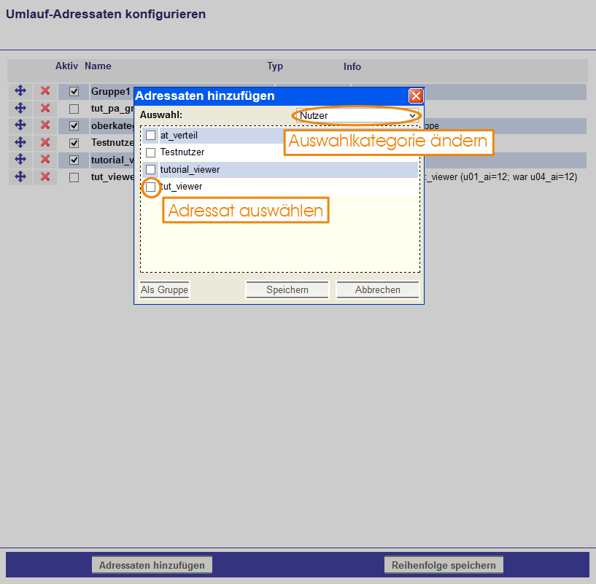The width and height of the screenshot is (596, 584).
Task: Tick at_verteil checkbox in dialog
Action: click(x=151, y=136)
